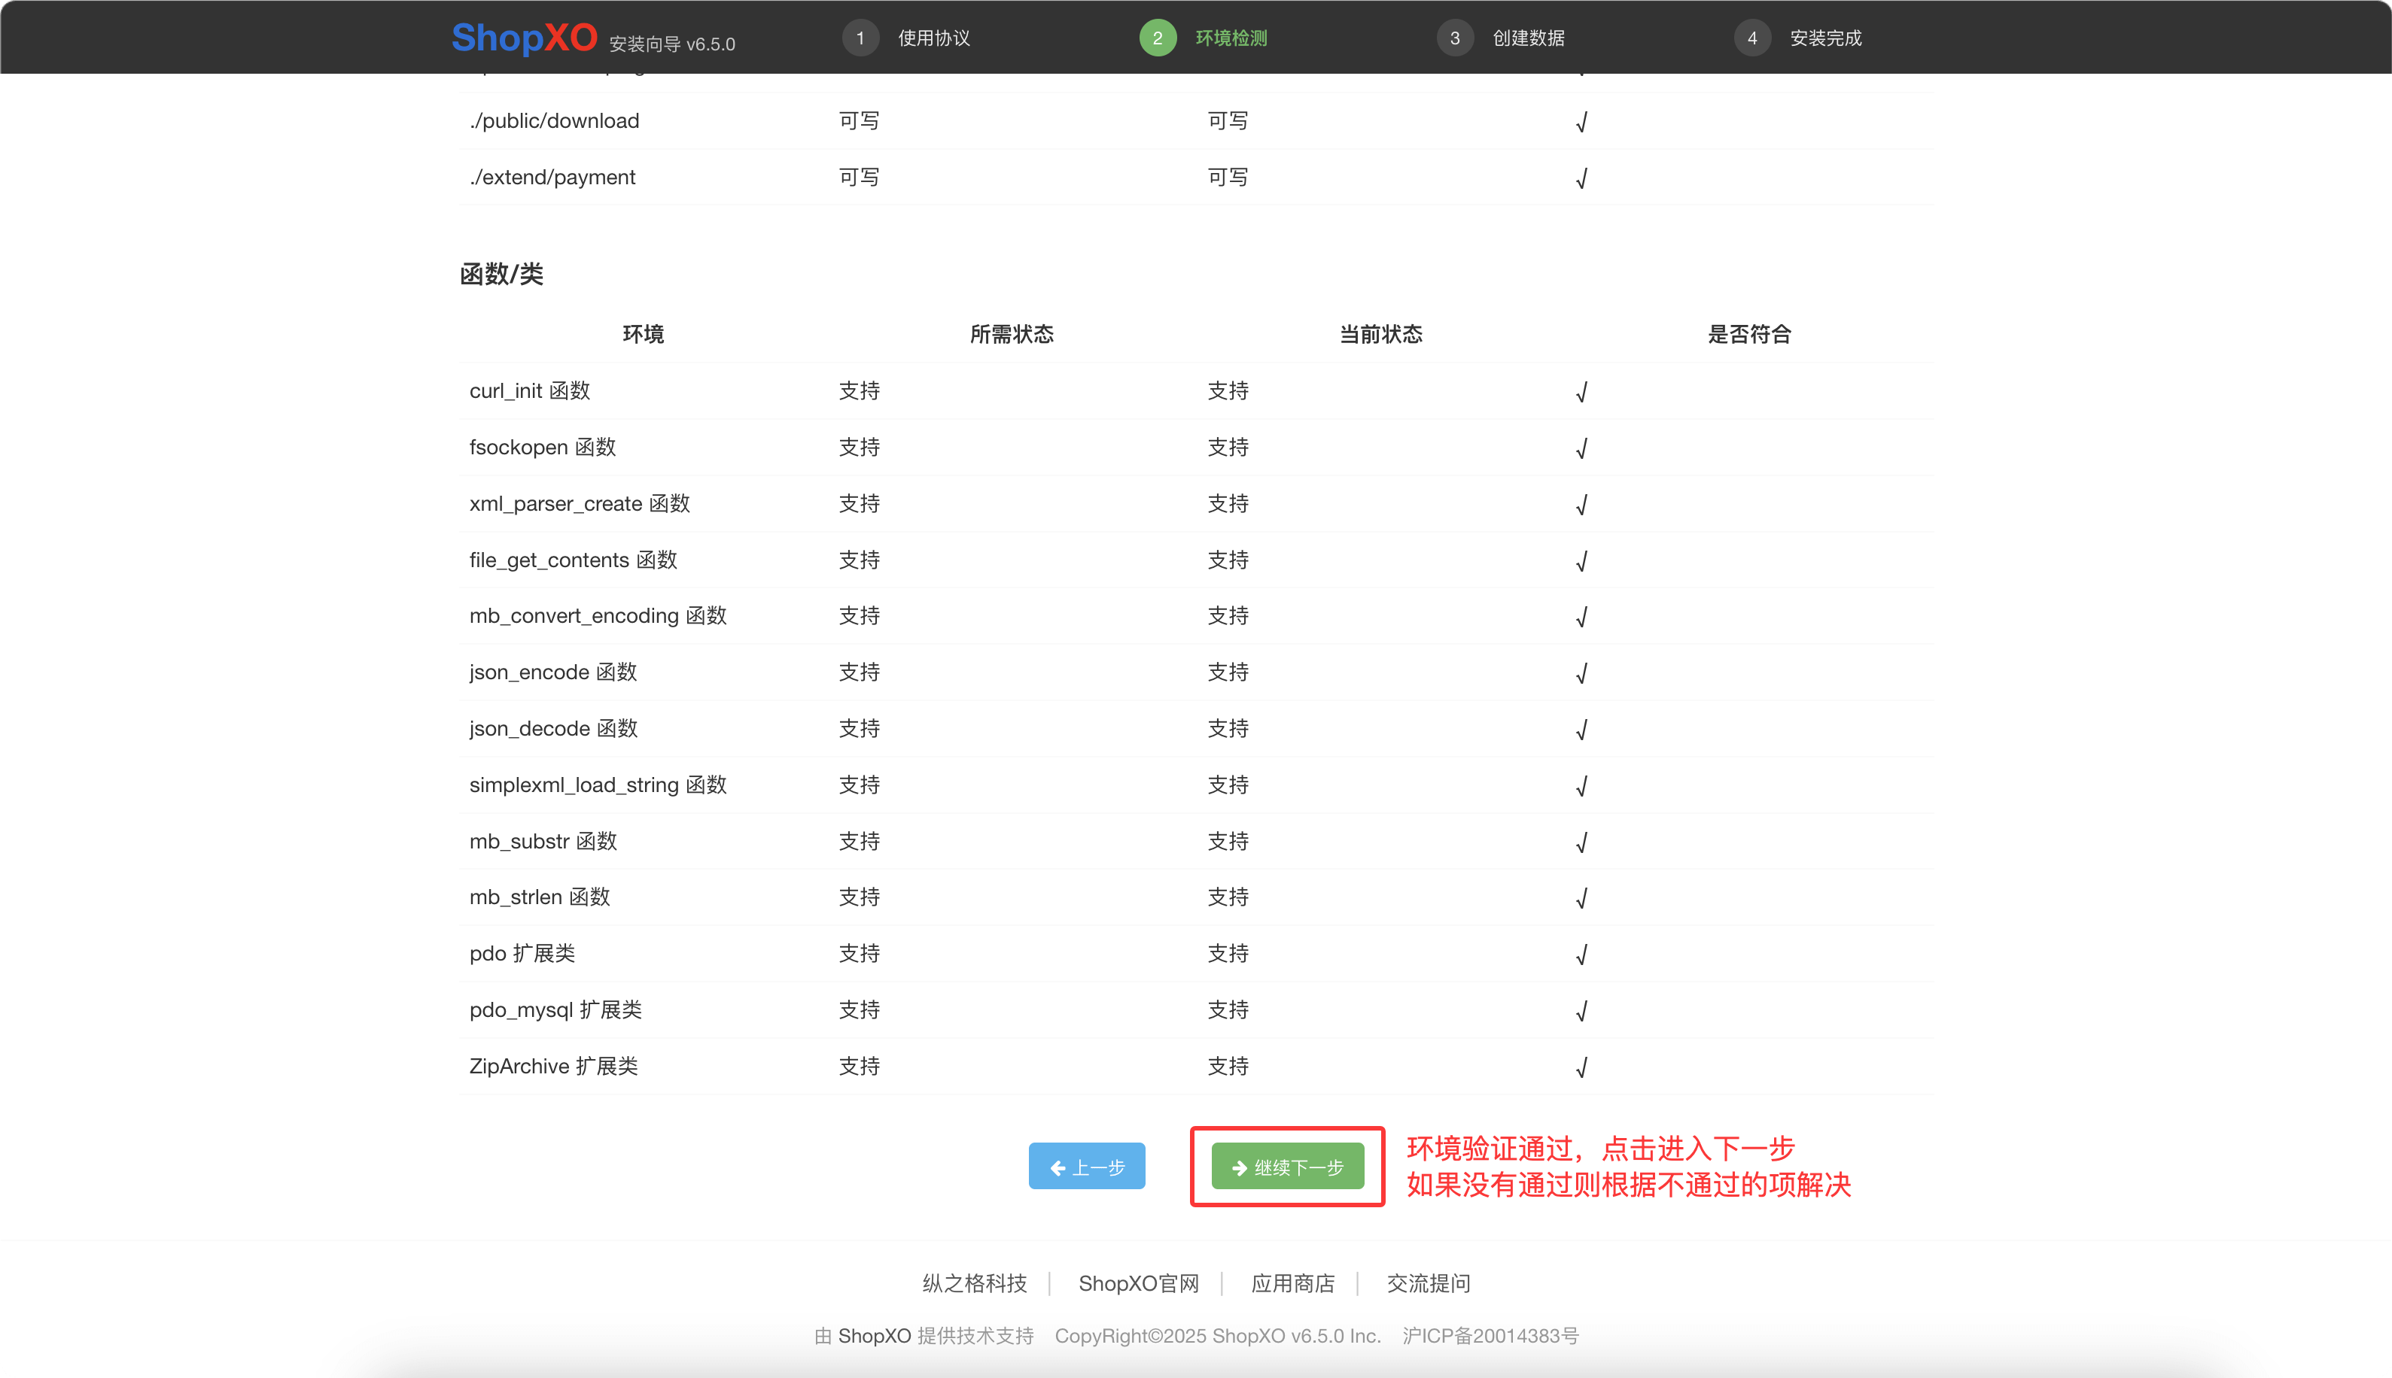This screenshot has height=1378, width=2392.
Task: Click the 上一步 button
Action: [1087, 1166]
